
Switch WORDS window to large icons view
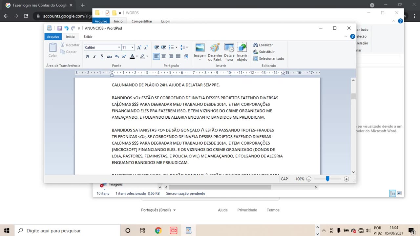coord(399,193)
